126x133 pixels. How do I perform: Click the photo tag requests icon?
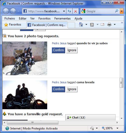4,36
